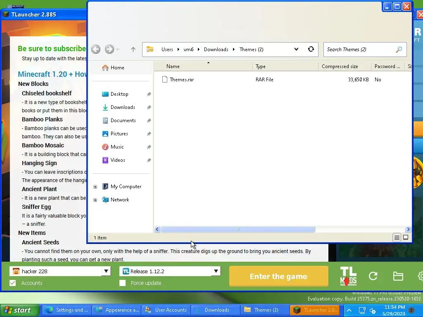
Task: Open the TLauncher folder icon
Action: pos(398,276)
